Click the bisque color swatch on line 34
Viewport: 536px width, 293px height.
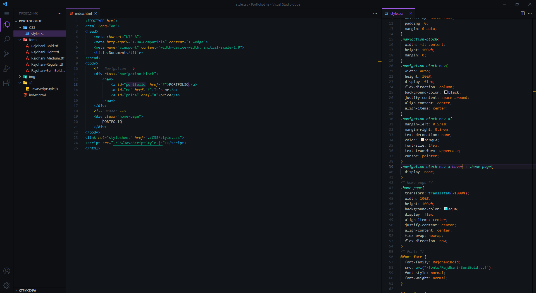[x=422, y=140]
